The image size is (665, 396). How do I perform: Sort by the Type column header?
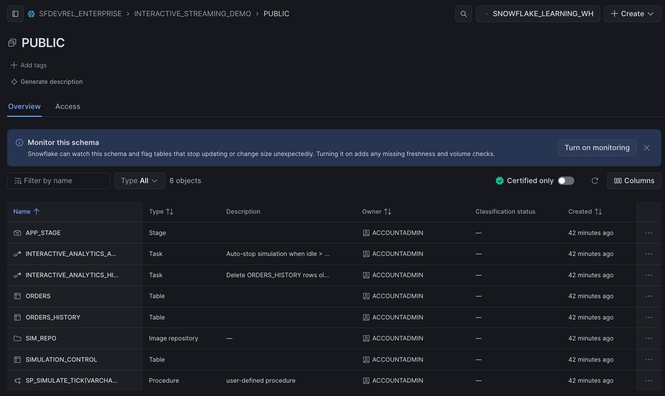pos(161,212)
